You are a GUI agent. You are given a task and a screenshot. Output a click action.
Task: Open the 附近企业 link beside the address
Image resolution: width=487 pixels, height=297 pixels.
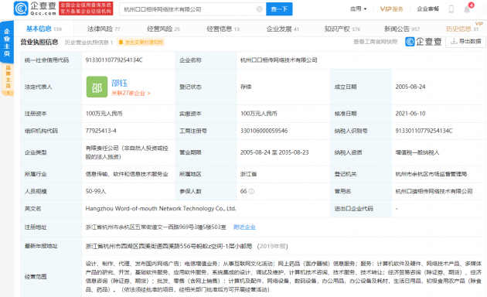point(244,227)
